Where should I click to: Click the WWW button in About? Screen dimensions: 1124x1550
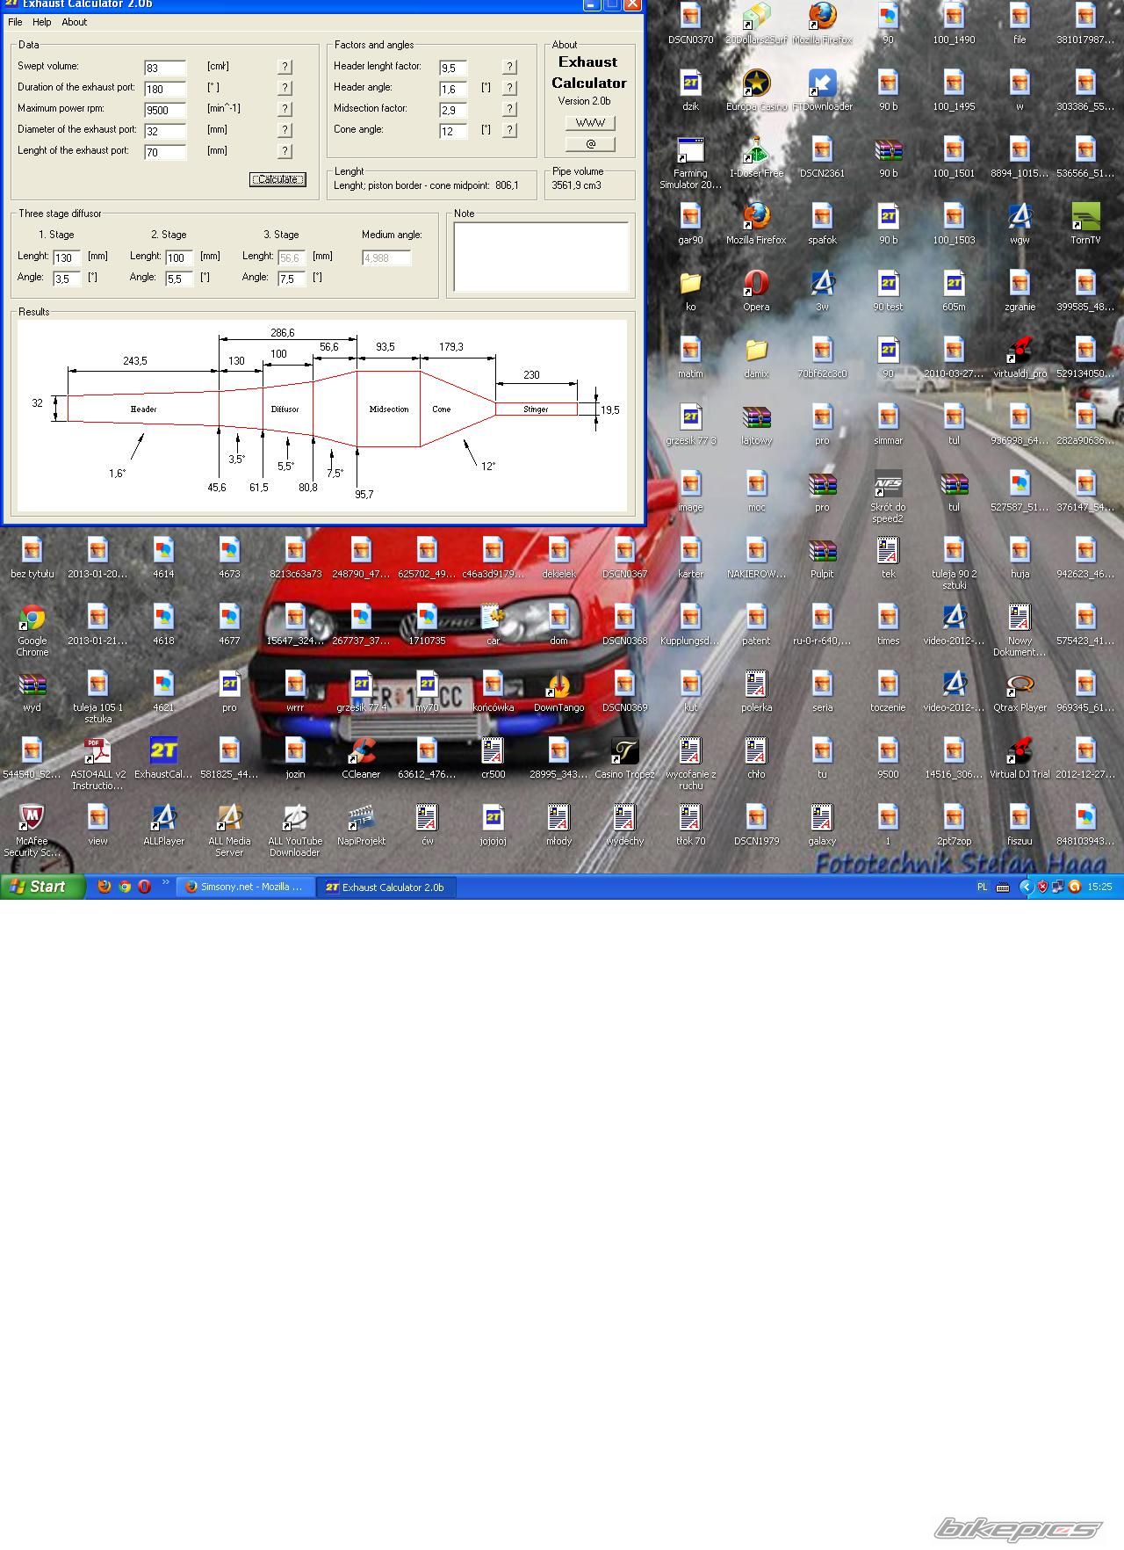point(590,123)
